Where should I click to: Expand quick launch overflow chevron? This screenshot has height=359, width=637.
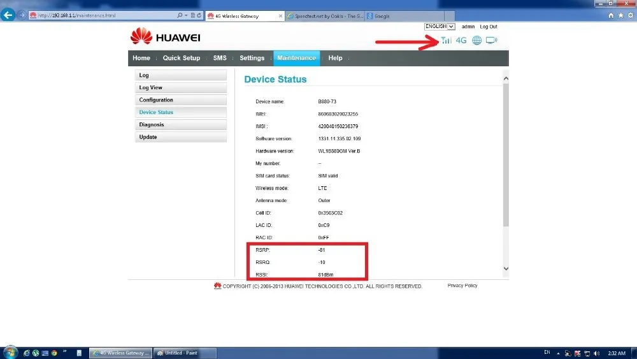click(x=64, y=351)
